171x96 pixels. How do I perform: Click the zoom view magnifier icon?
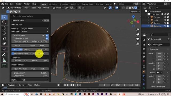[138, 30]
